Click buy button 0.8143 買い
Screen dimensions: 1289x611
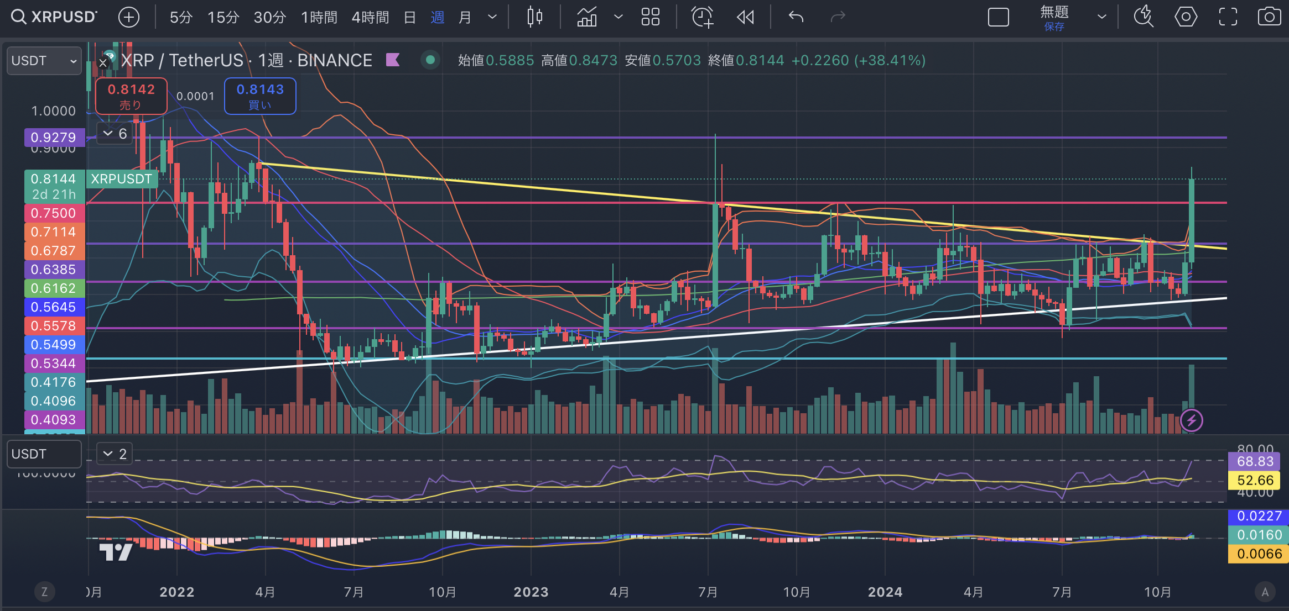coord(260,96)
